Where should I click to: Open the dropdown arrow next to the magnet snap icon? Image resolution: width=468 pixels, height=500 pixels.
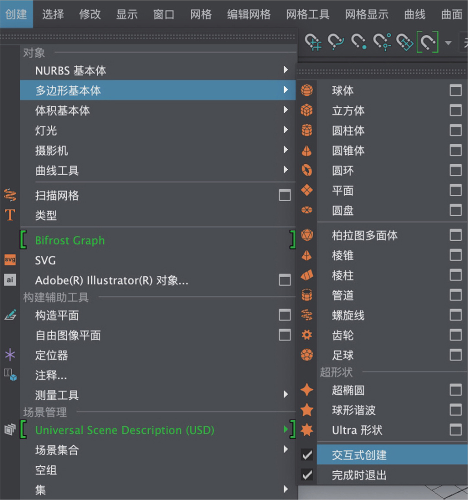click(x=448, y=42)
